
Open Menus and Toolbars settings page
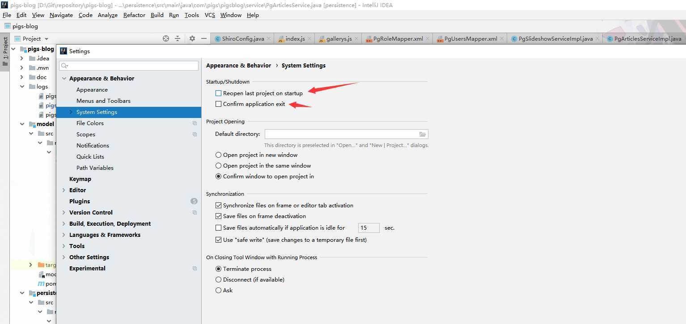pyautogui.click(x=103, y=101)
